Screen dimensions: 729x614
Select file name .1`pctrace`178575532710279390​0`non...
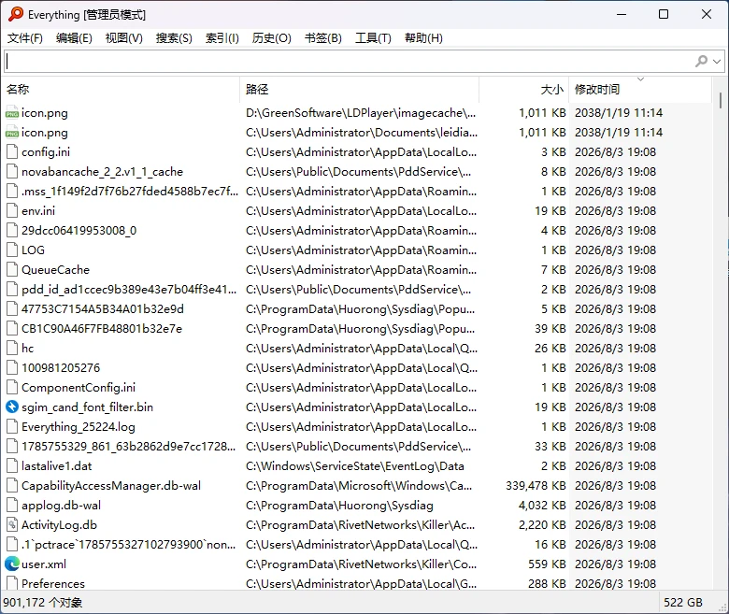128,544
